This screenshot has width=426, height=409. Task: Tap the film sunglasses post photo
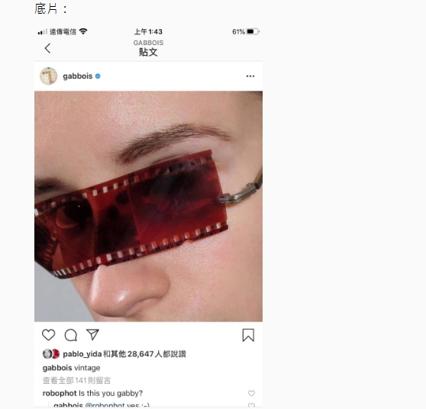(148, 206)
